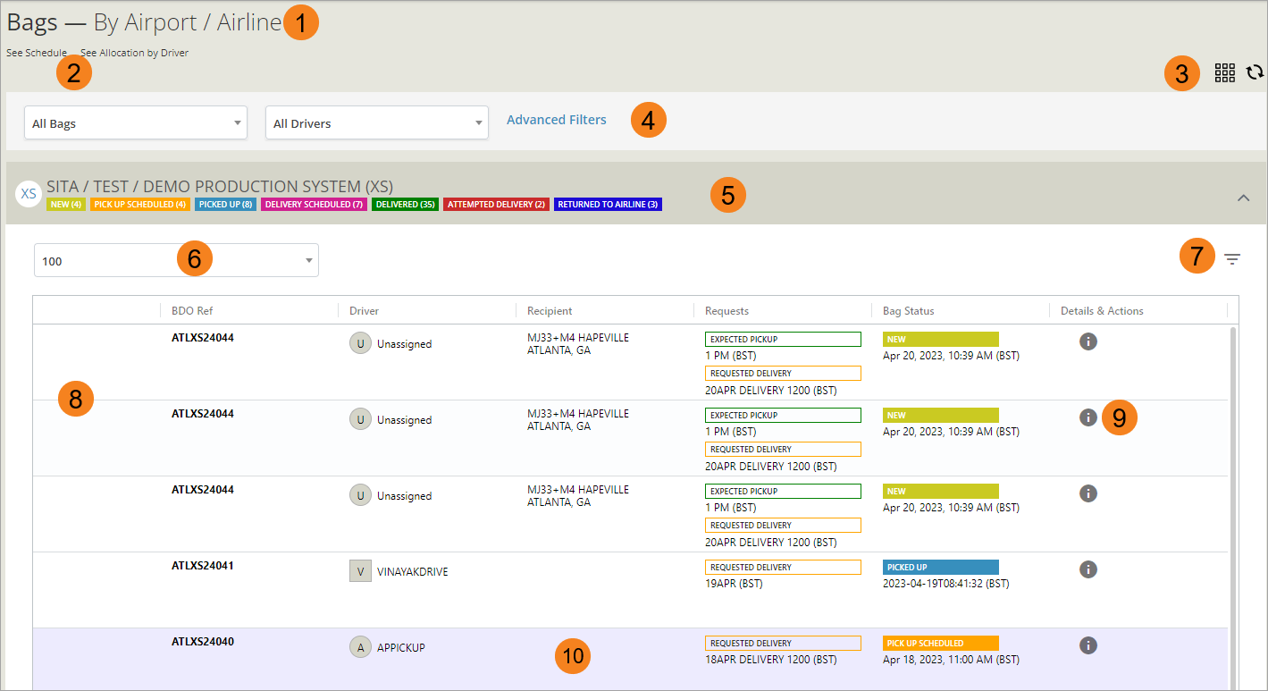Viewport: 1268px width, 691px height.
Task: Select BDO ref ATLXS24041
Action: click(x=203, y=566)
